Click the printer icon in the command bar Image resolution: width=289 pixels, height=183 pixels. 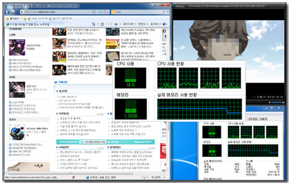click(116, 24)
